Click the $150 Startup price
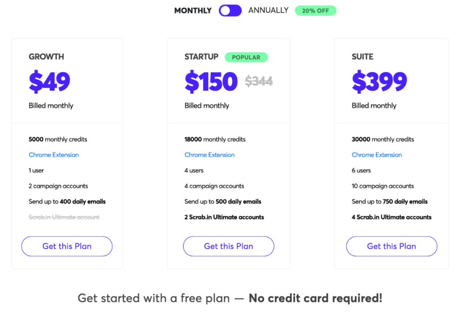Screen dimensions: 458x314 [x=211, y=81]
